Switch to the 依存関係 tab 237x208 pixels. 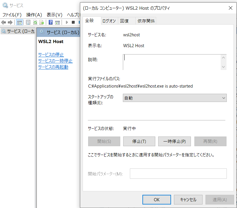point(146,21)
